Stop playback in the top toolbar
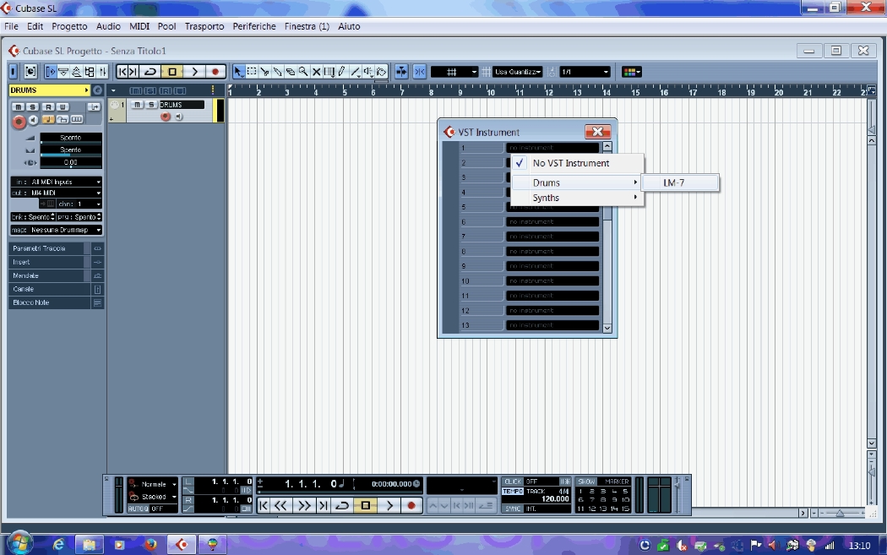887x555 pixels. click(x=172, y=72)
